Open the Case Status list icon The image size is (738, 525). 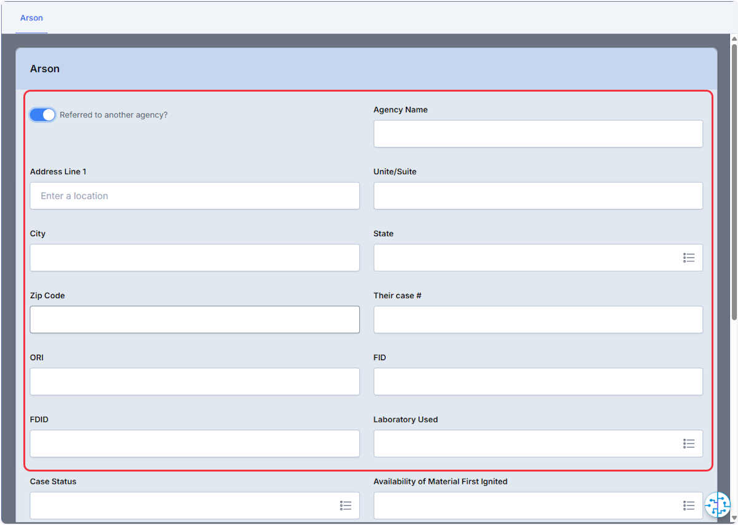pos(346,505)
